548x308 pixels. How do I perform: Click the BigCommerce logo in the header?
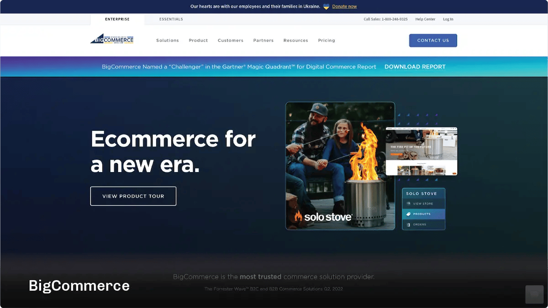(x=112, y=39)
